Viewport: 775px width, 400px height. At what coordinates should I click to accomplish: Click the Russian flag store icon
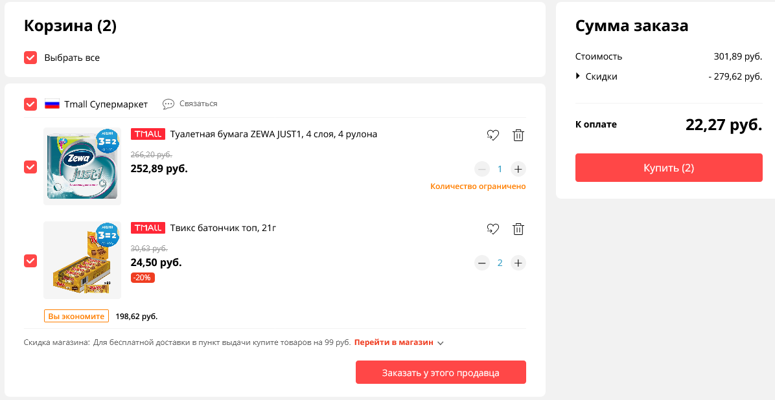(x=52, y=104)
